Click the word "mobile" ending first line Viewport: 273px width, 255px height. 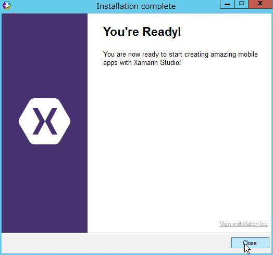(x=248, y=54)
